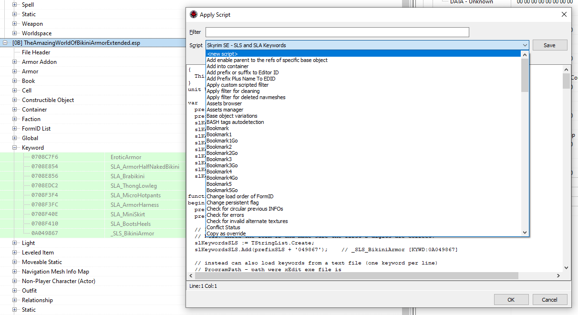
Task: Select the SLA_Brabikini keyword row
Action: point(93,176)
